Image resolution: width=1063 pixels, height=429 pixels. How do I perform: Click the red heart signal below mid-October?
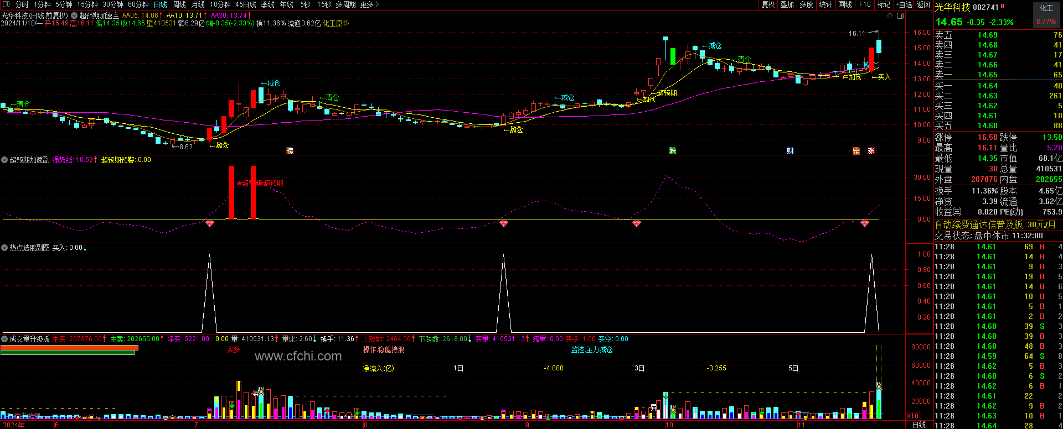pos(637,223)
